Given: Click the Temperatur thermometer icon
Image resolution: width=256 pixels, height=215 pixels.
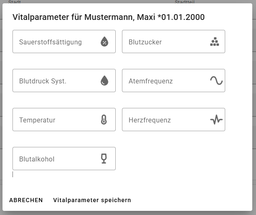Looking at the screenshot, I should click(104, 120).
